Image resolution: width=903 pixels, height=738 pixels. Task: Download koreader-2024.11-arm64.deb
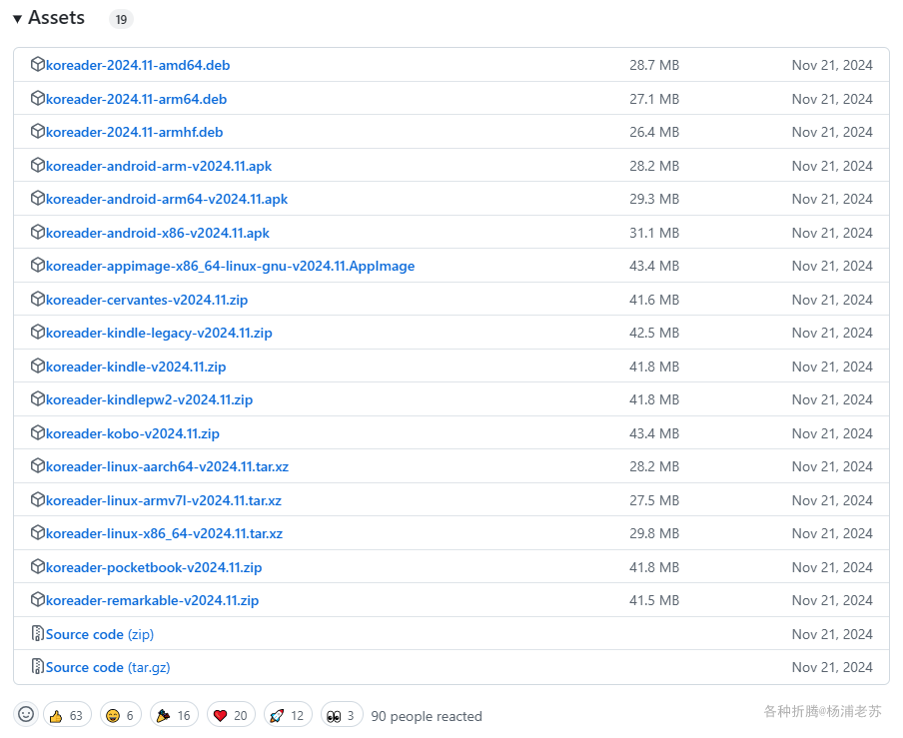[x=136, y=99]
